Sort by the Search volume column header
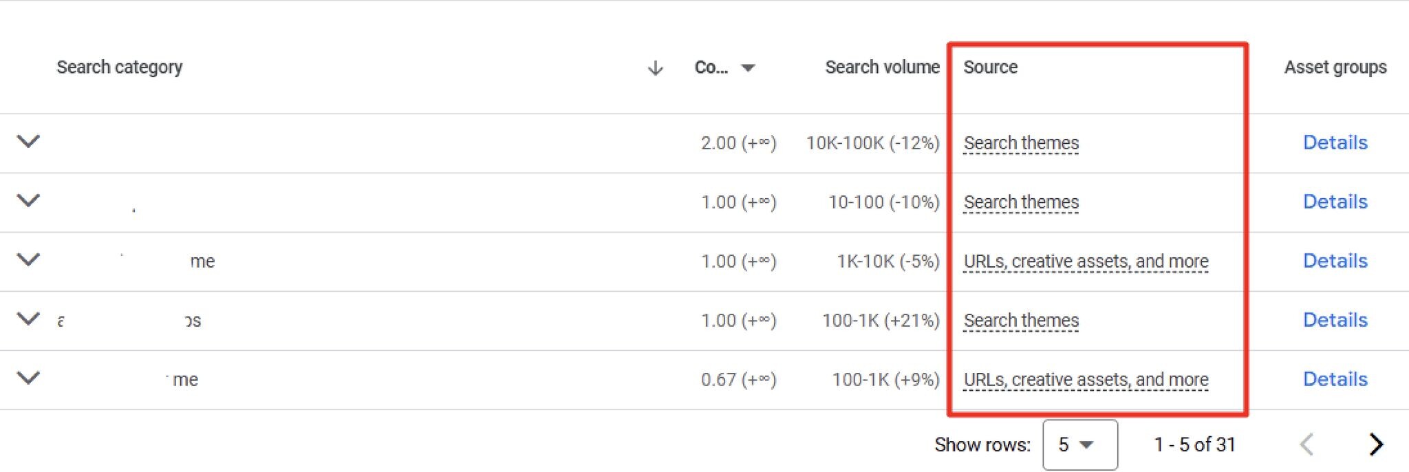 pyautogui.click(x=882, y=67)
